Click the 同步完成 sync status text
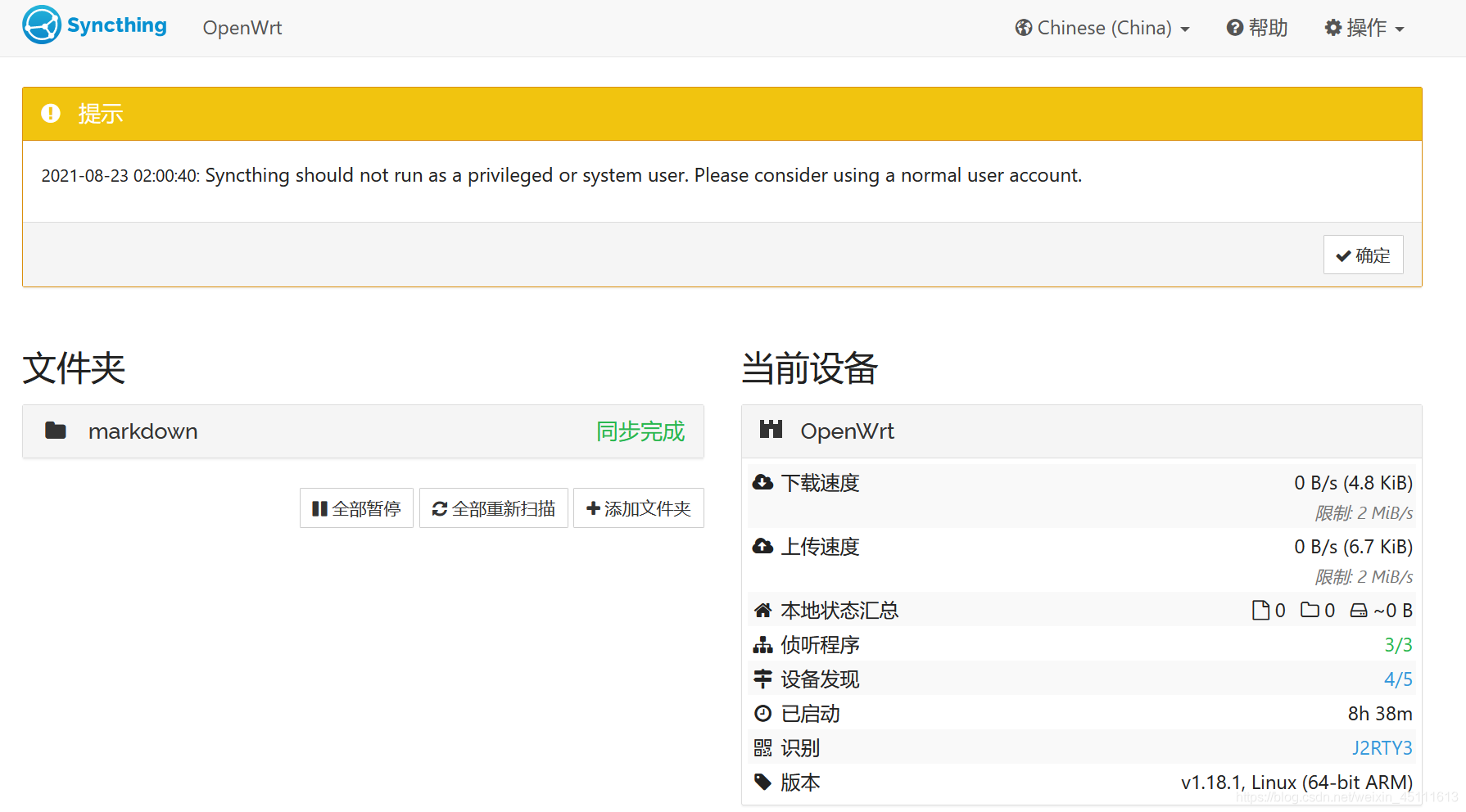Image resolution: width=1466 pixels, height=812 pixels. [640, 431]
